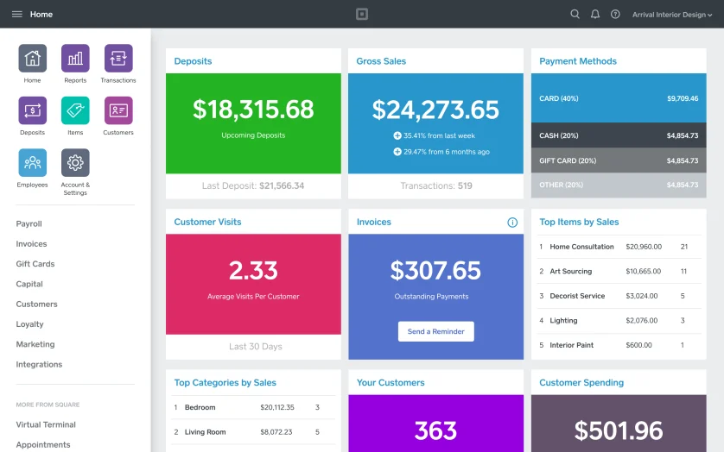Click the $307.65 outstanding payments amount
The width and height of the screenshot is (724, 452).
pyautogui.click(x=435, y=270)
